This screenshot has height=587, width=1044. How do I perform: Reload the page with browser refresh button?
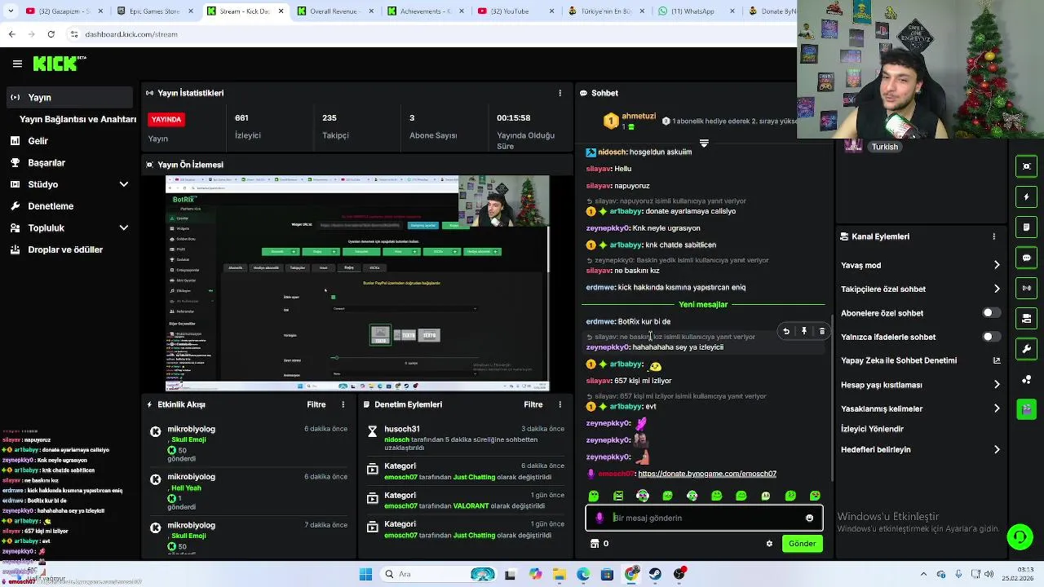tap(51, 34)
